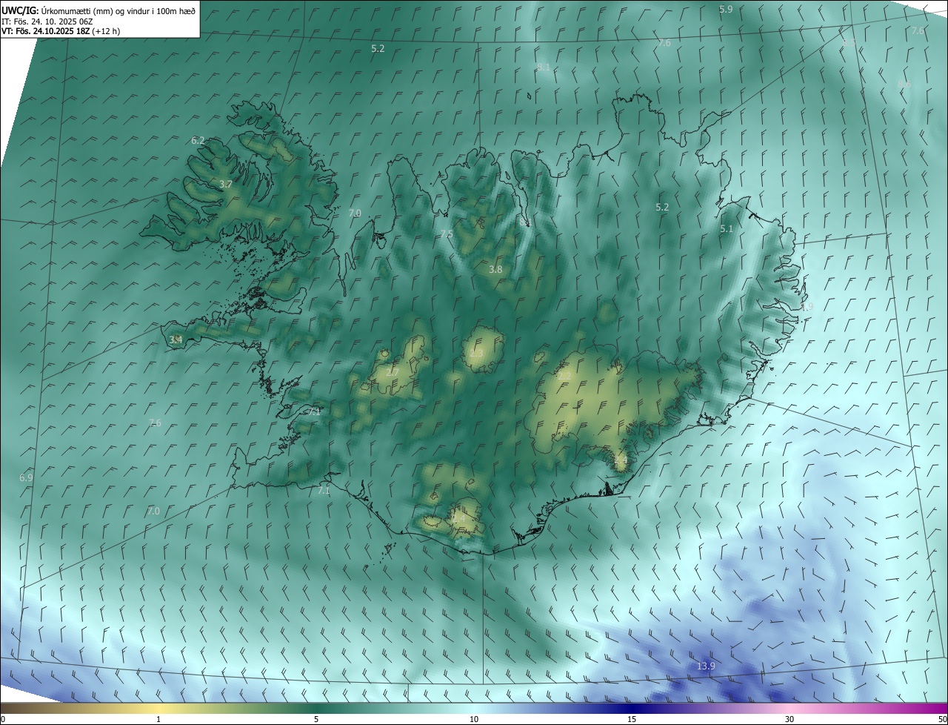This screenshot has width=948, height=725.
Task: Click the 2.3 value label on the map
Action: click(476, 353)
